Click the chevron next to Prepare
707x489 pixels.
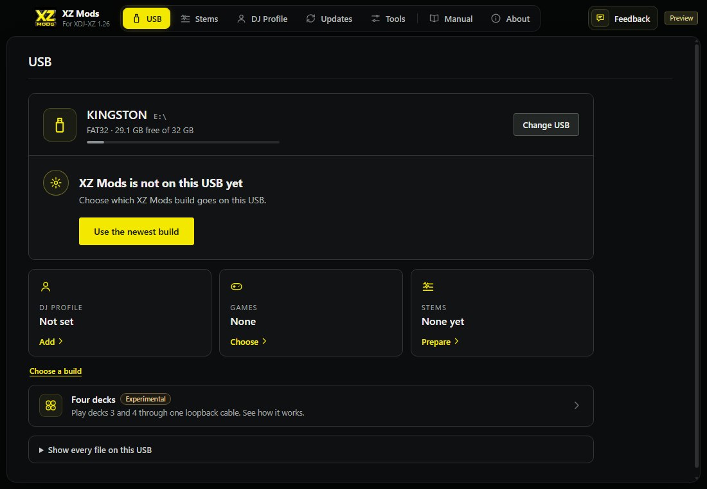coord(456,342)
